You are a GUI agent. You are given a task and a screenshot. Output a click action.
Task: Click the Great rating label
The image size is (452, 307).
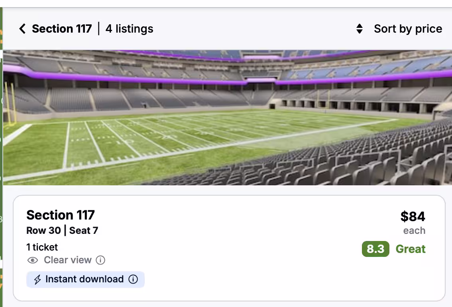pyautogui.click(x=411, y=249)
